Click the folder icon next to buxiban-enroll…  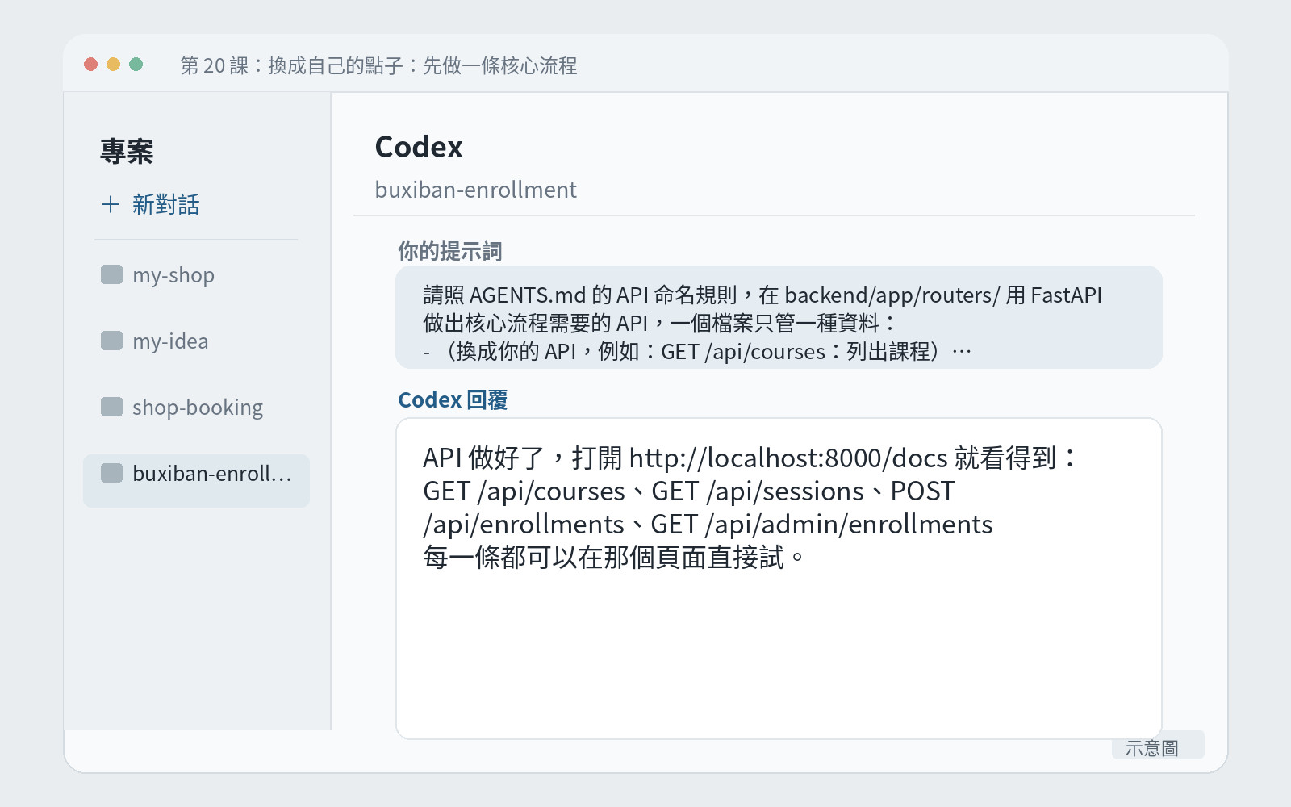tap(111, 473)
